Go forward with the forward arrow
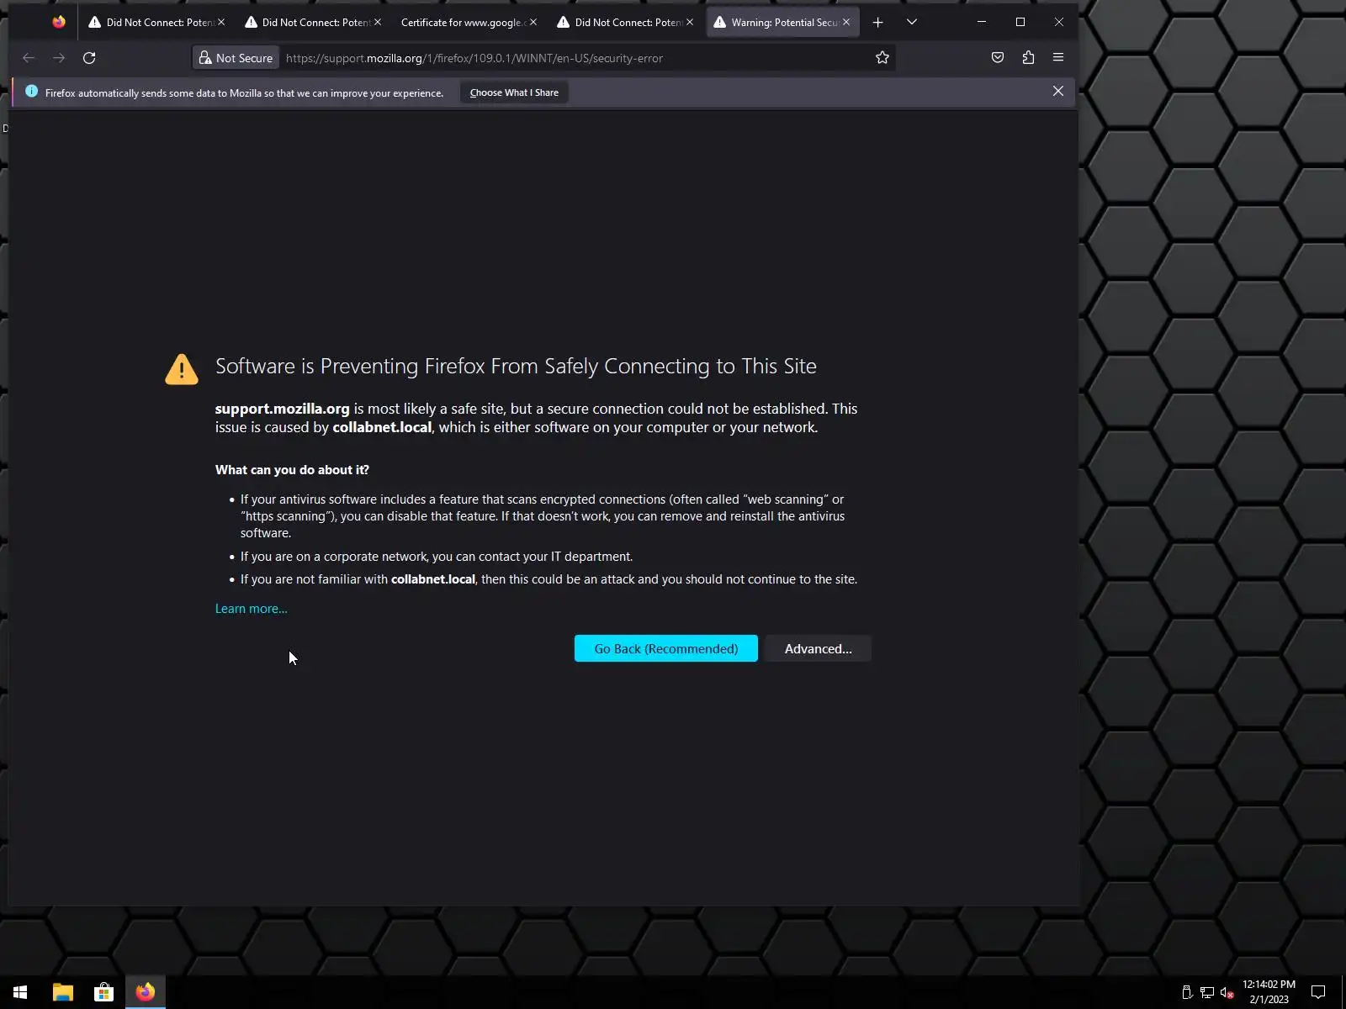This screenshot has width=1346, height=1009. click(59, 58)
